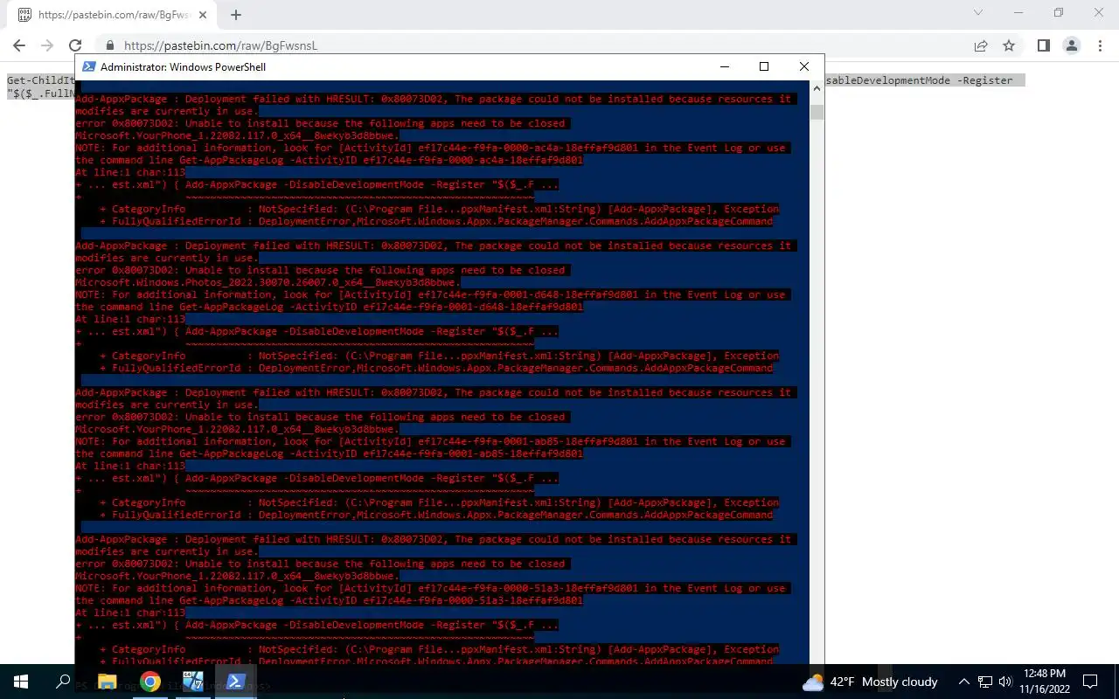Click the Microsoft.Windows.Photos package name line

[x=268, y=282]
